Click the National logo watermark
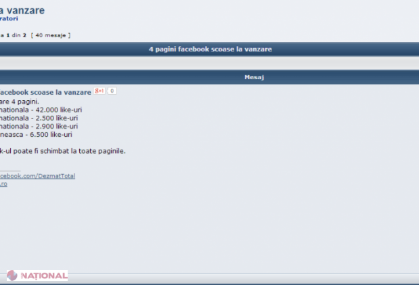This screenshot has width=419, height=285. coord(37,276)
